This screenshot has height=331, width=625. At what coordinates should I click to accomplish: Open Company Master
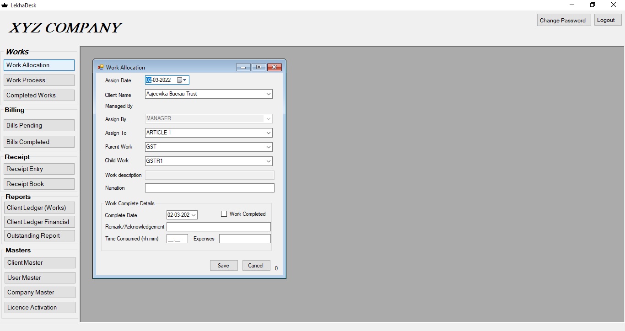[x=40, y=292]
